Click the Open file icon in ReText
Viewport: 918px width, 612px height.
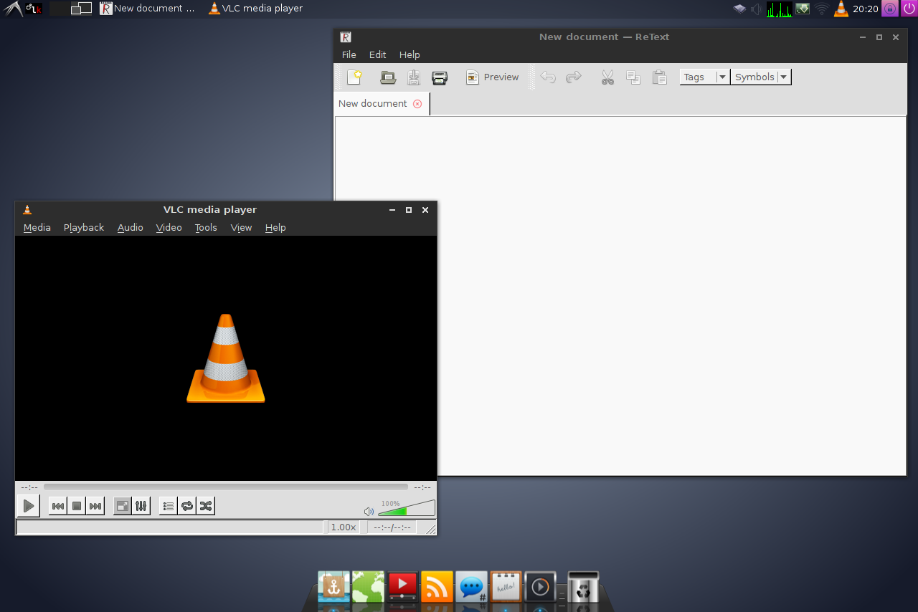tap(388, 77)
